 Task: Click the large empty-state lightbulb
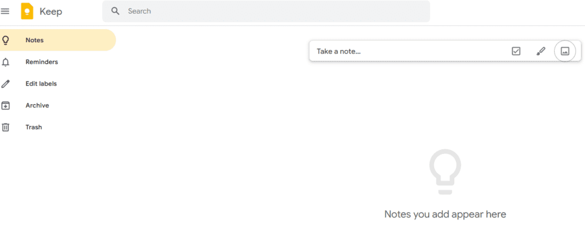(x=445, y=171)
